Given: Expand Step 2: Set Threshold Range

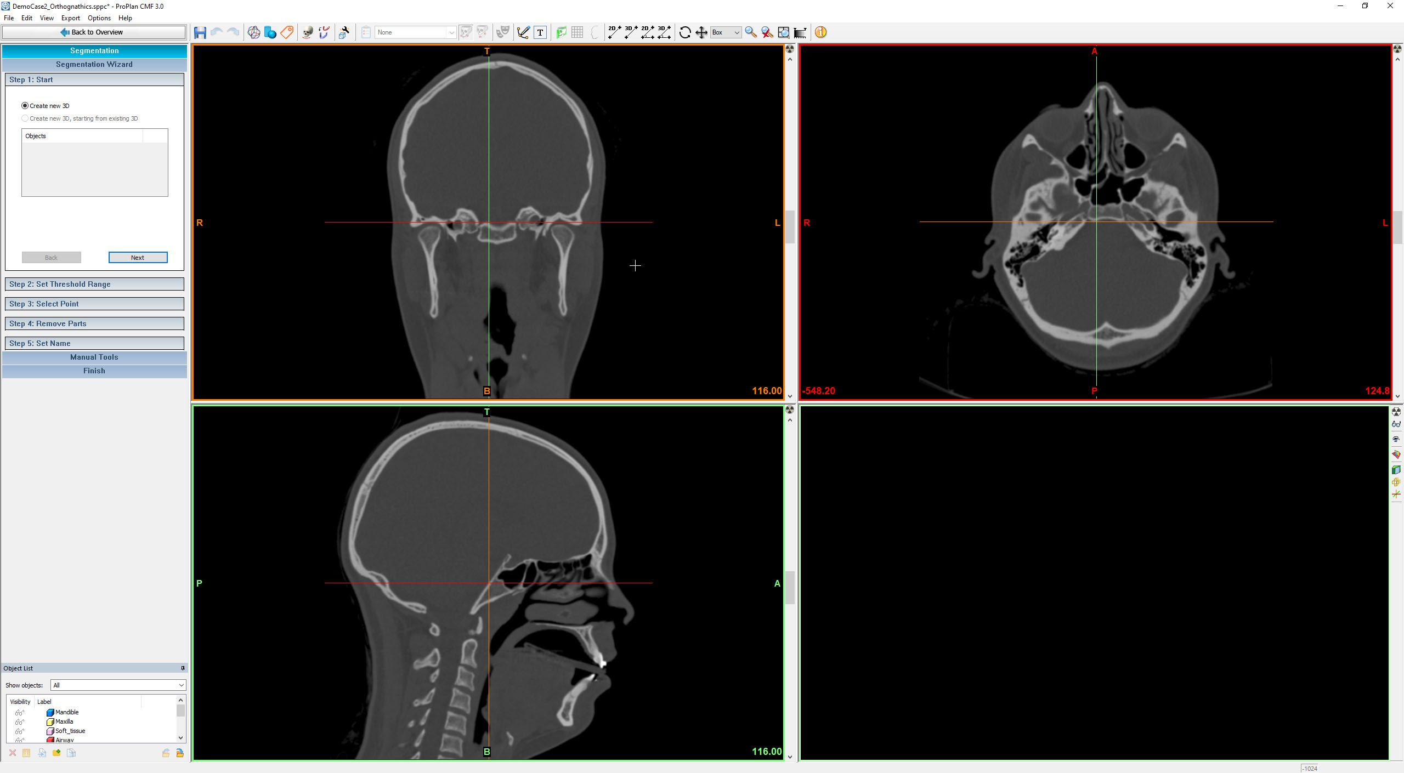Looking at the screenshot, I should coord(94,284).
